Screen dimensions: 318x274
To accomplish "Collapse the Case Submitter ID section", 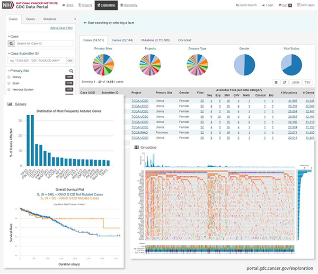I will [x=9, y=53].
